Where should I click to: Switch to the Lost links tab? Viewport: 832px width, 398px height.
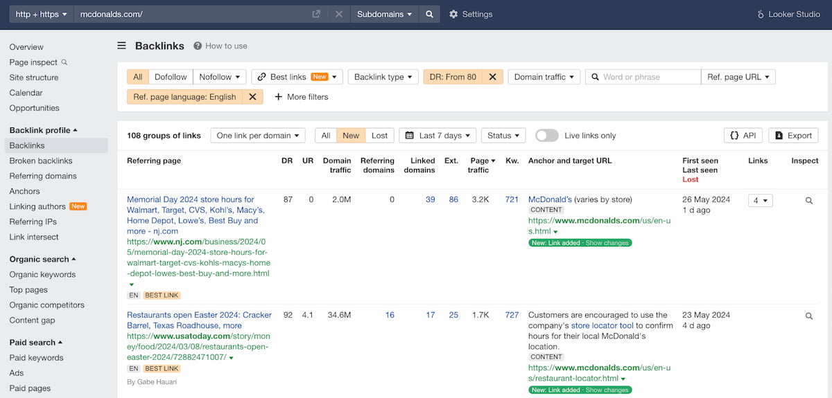coord(379,136)
